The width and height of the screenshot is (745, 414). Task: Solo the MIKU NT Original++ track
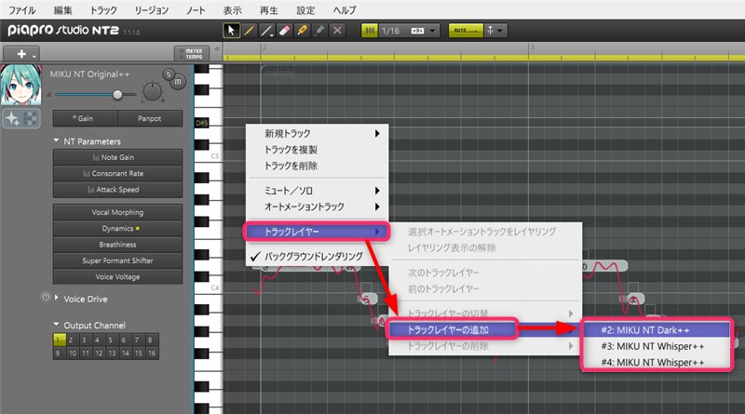(169, 74)
